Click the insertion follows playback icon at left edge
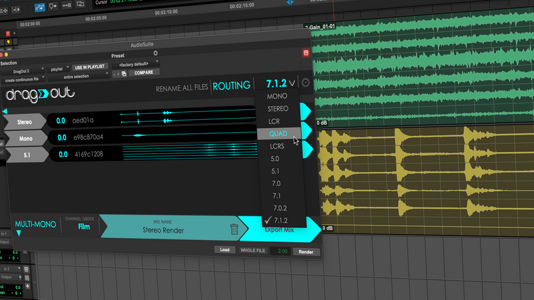The width and height of the screenshot is (534, 300). coord(4,11)
